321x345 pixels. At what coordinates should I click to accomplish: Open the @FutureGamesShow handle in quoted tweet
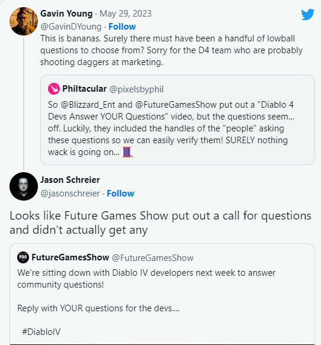(153, 257)
